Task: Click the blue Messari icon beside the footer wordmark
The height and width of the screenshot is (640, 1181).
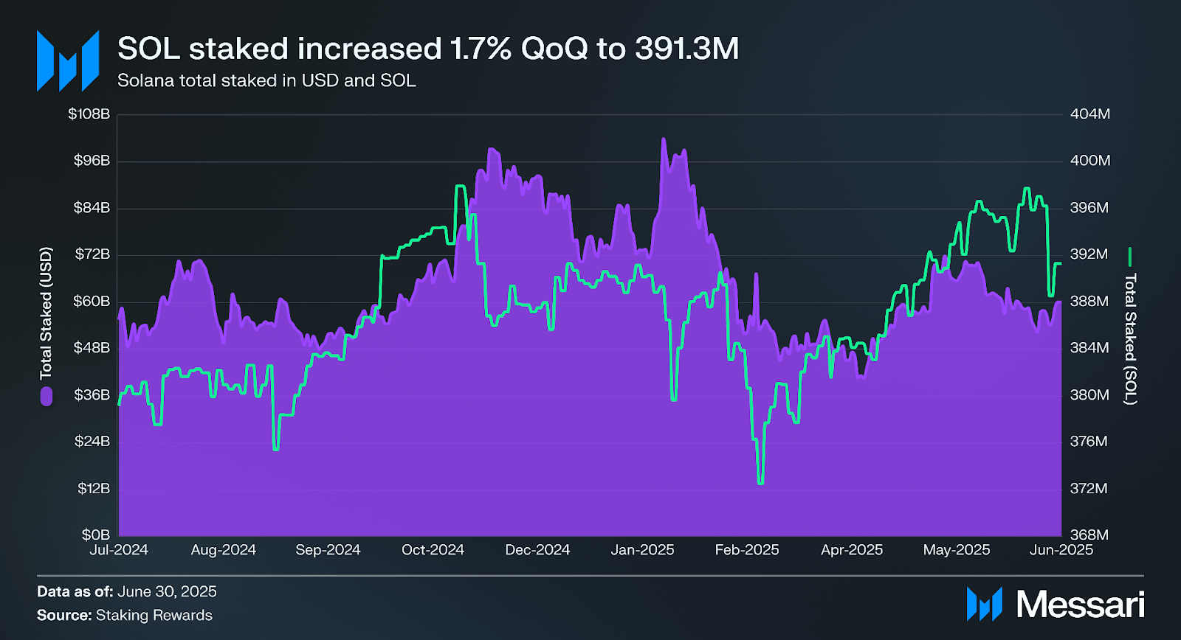Action: (x=985, y=604)
